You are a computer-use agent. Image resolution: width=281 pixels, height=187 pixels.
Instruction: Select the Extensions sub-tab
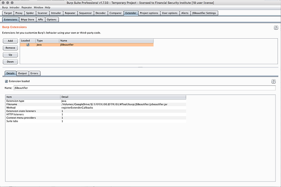click(11, 20)
